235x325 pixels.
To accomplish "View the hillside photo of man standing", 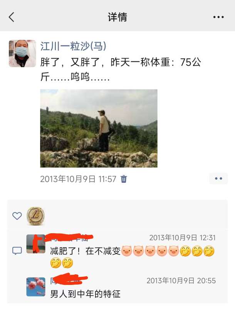I will pyautogui.click(x=99, y=128).
